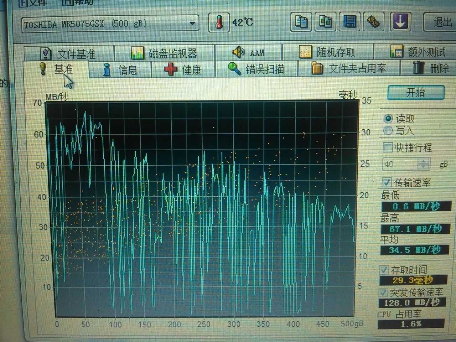Click the floppy disk save icon
456x342 pixels.
tap(351, 22)
